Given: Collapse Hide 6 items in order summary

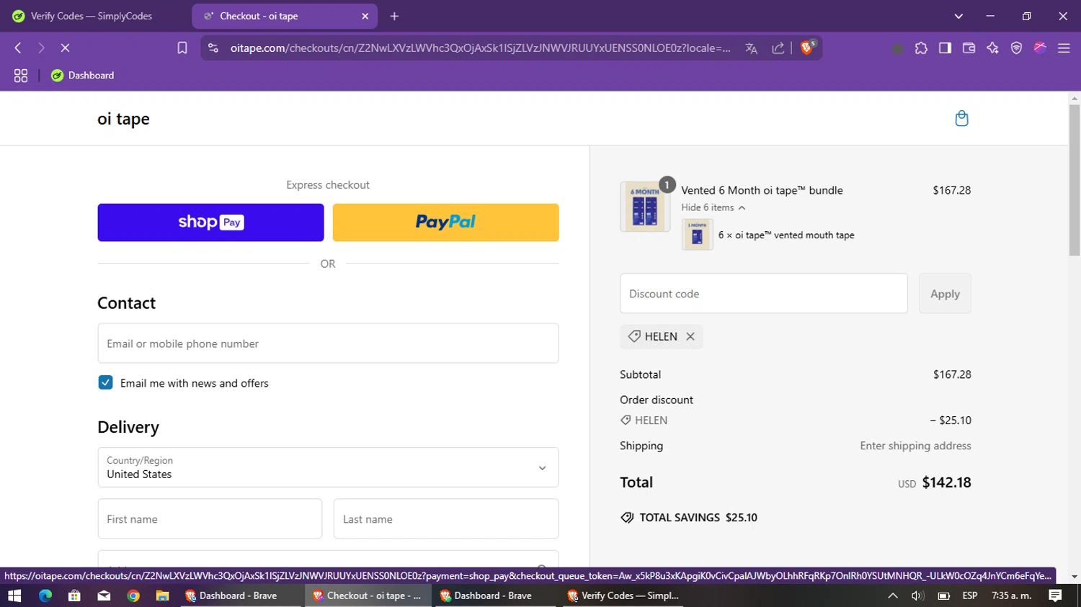Looking at the screenshot, I should coord(713,207).
